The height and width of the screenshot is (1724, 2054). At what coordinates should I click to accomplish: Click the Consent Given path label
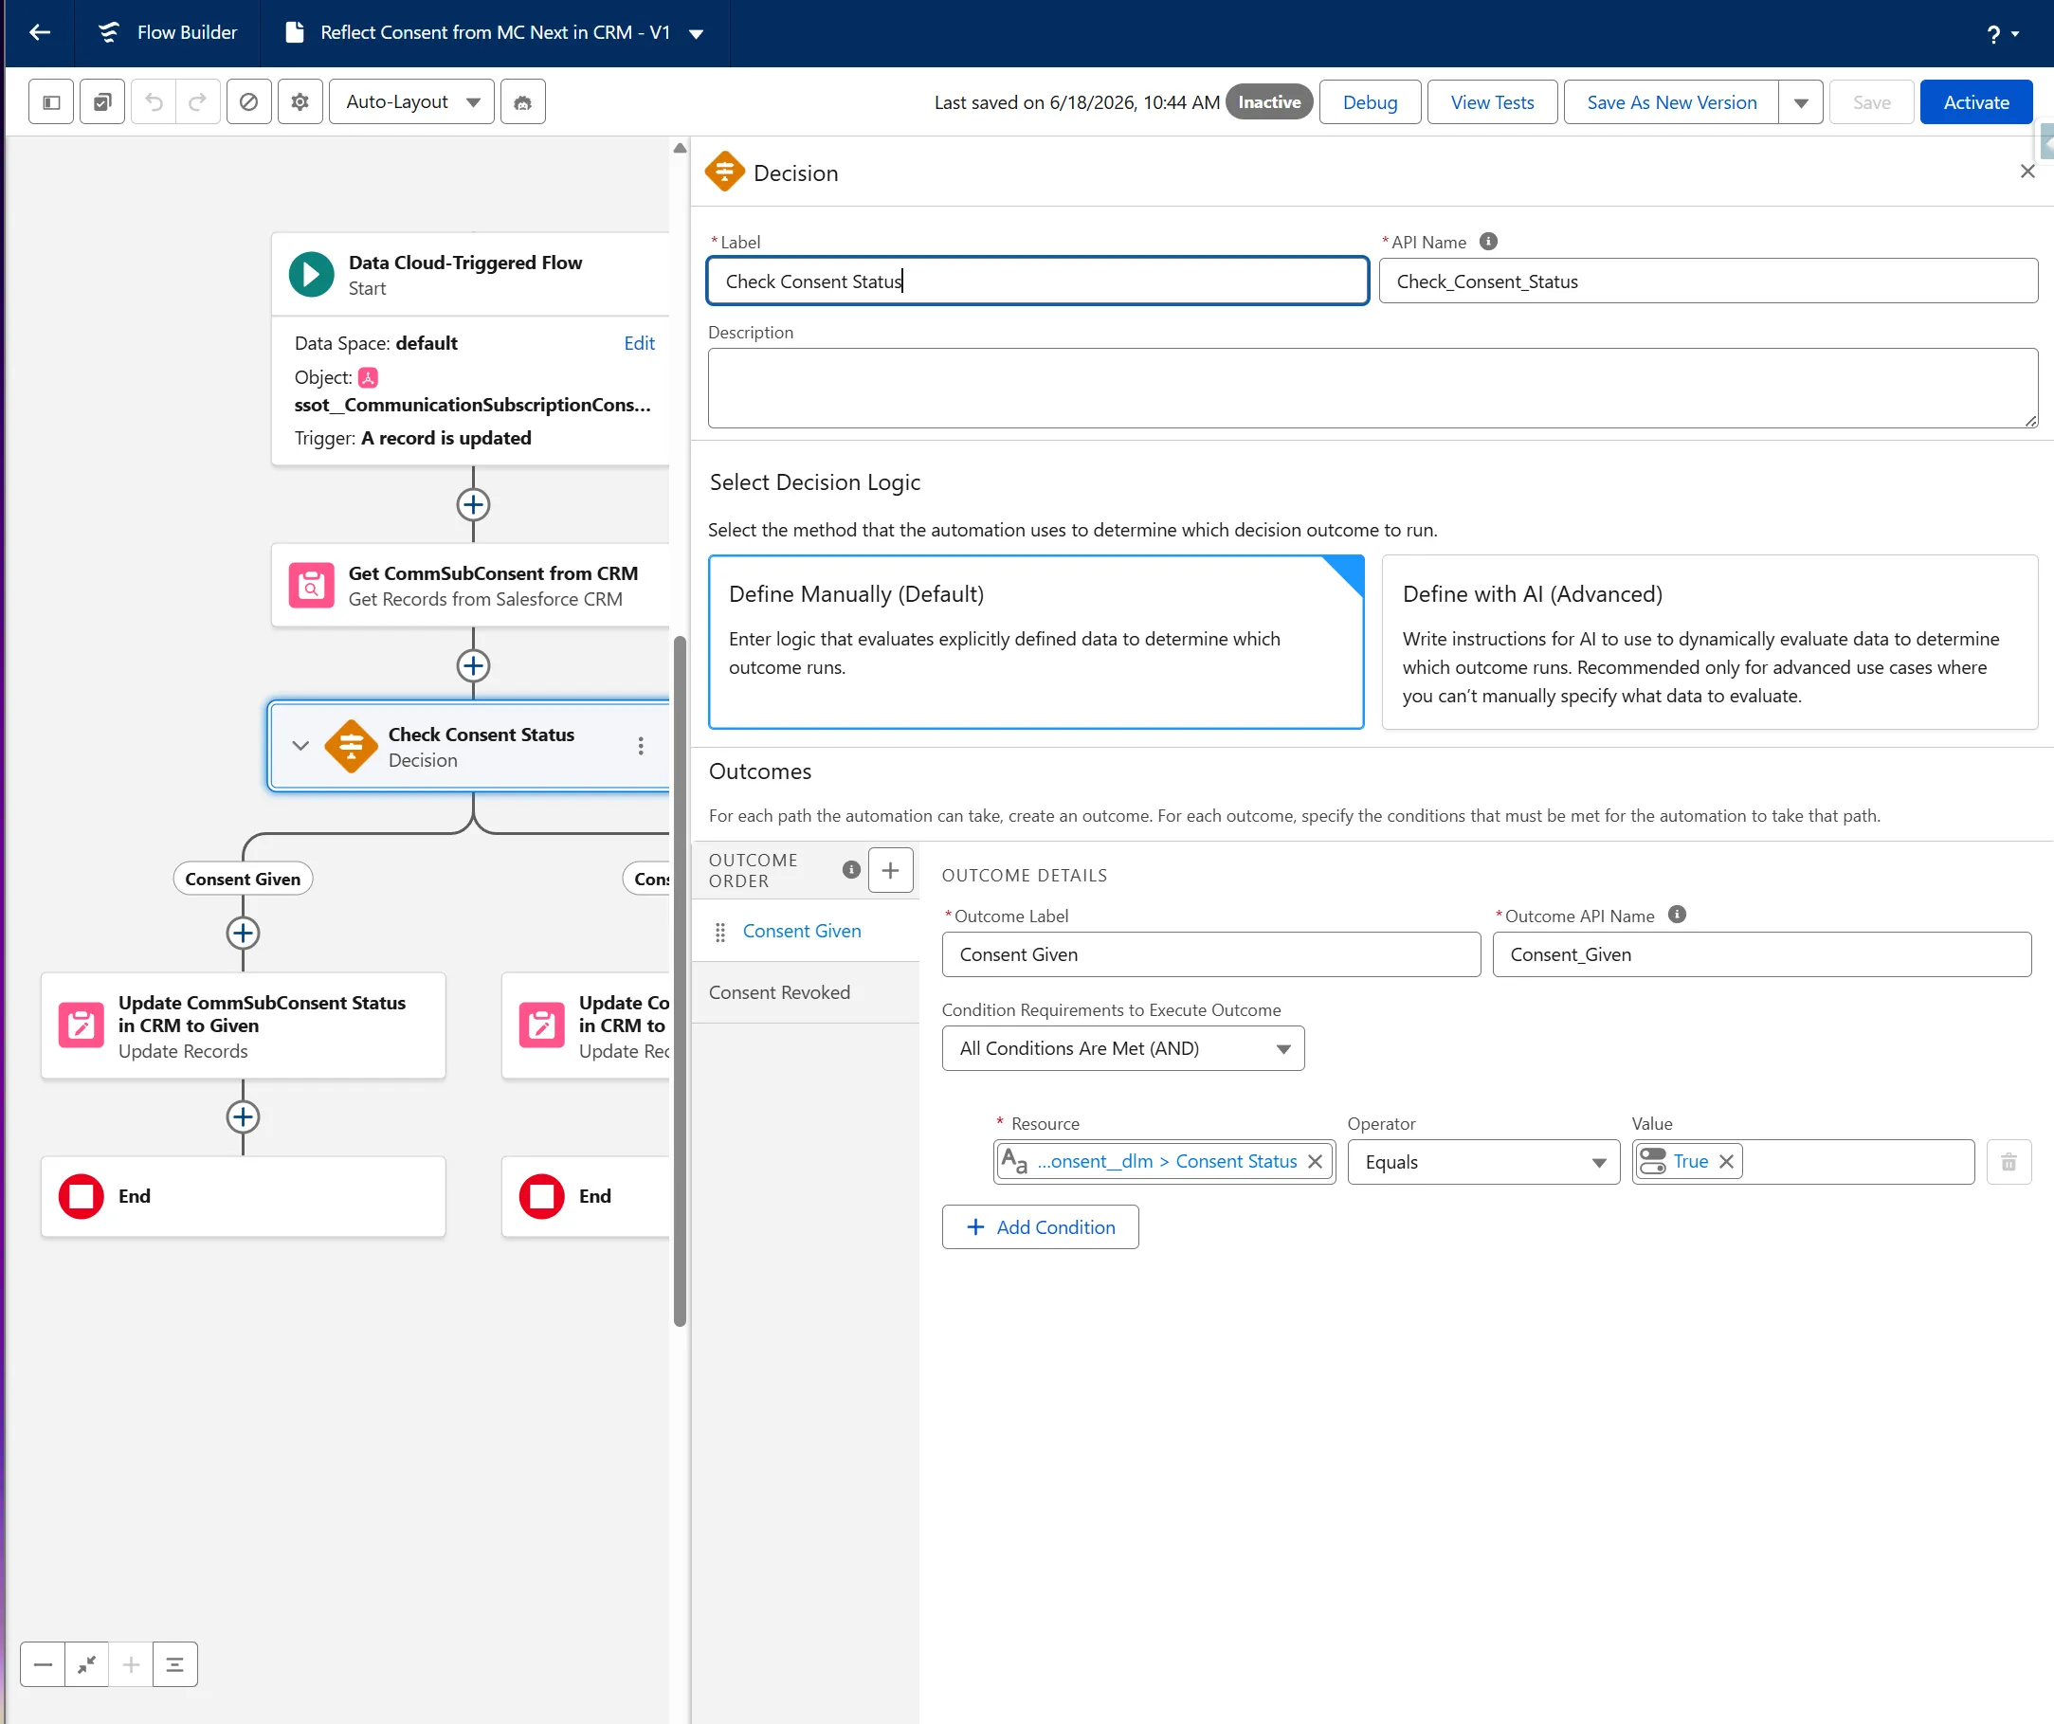coord(243,880)
